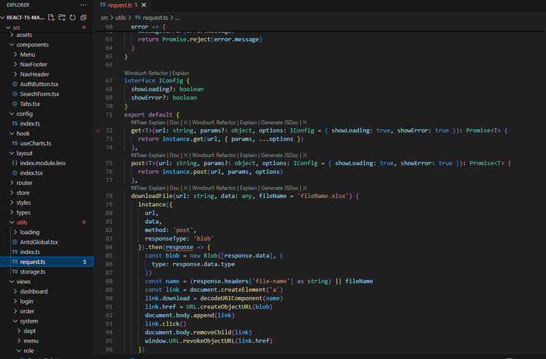Expand the dashboard folder under views
This screenshot has height=359, width=546.
pyautogui.click(x=33, y=291)
